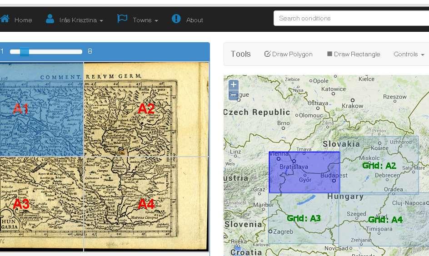Click the blue slider handle

25,51
